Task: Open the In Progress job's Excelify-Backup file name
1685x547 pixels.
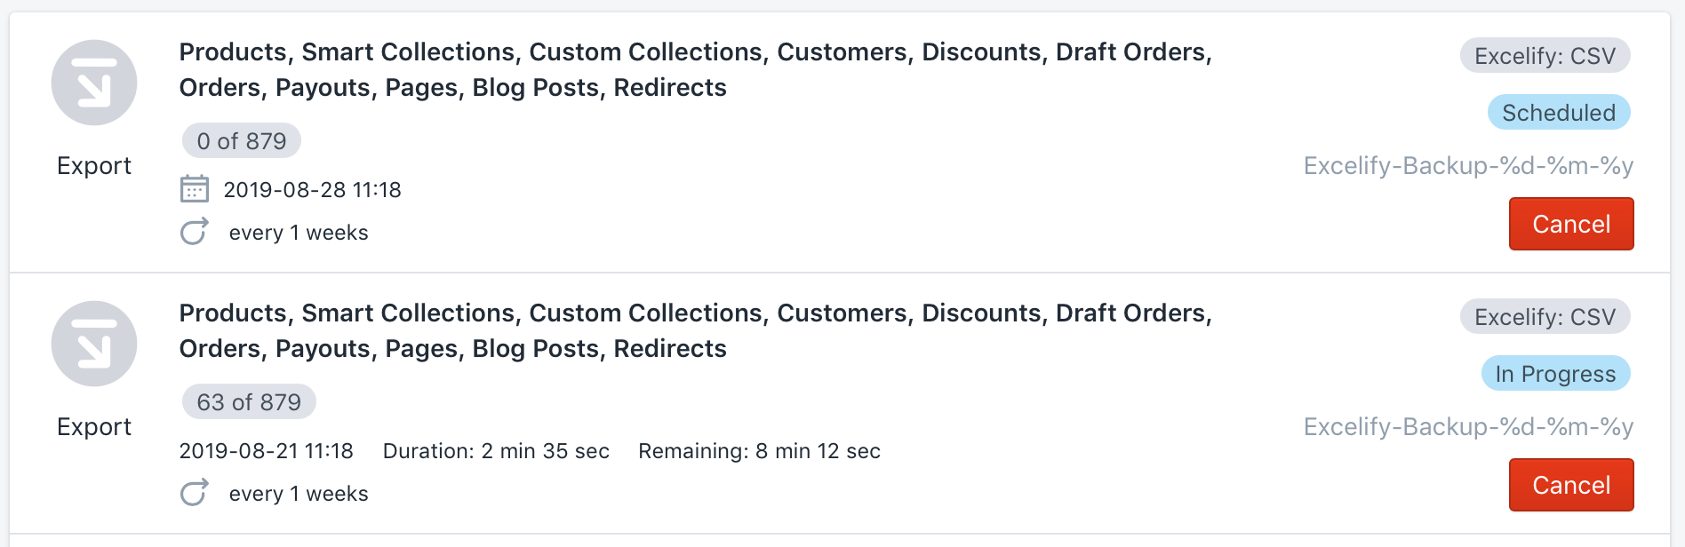Action: click(1468, 427)
